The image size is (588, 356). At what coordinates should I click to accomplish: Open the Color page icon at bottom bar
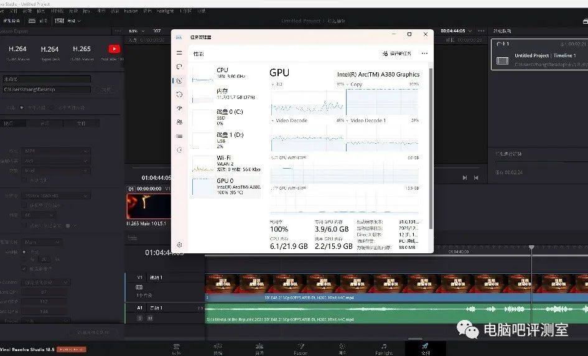[342, 349]
